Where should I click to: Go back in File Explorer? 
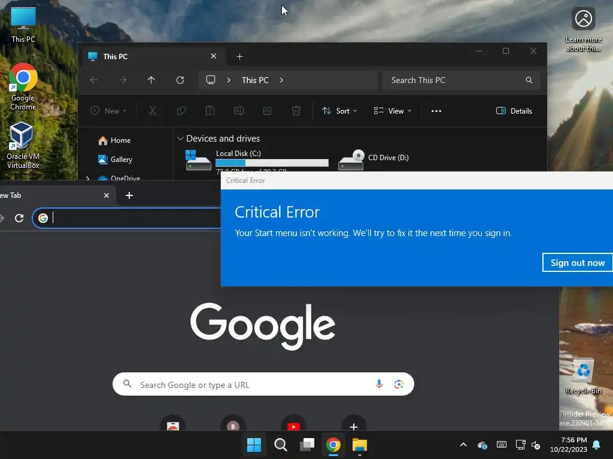[94, 80]
